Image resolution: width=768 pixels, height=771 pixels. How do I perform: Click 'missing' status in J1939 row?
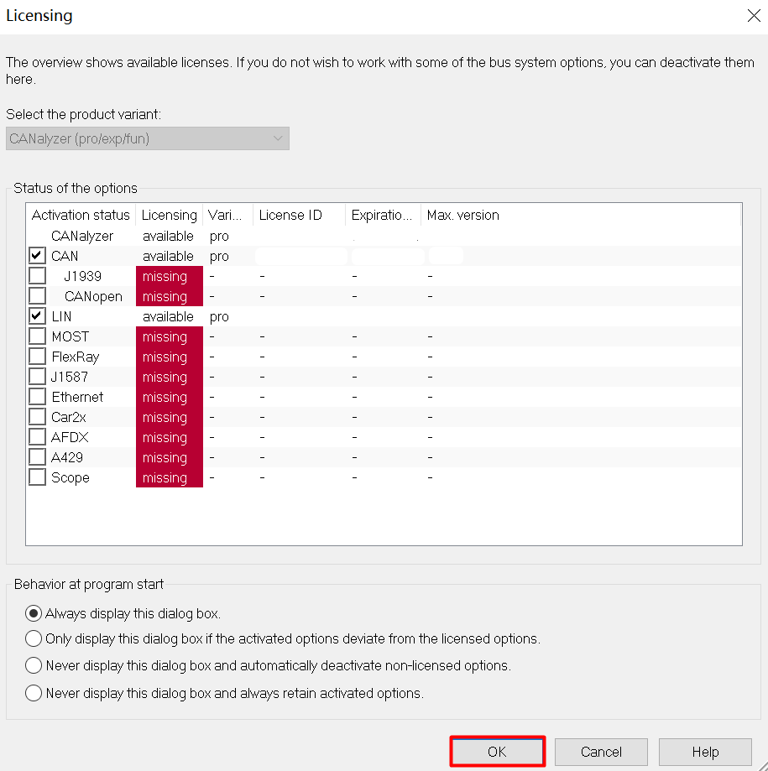tap(170, 276)
